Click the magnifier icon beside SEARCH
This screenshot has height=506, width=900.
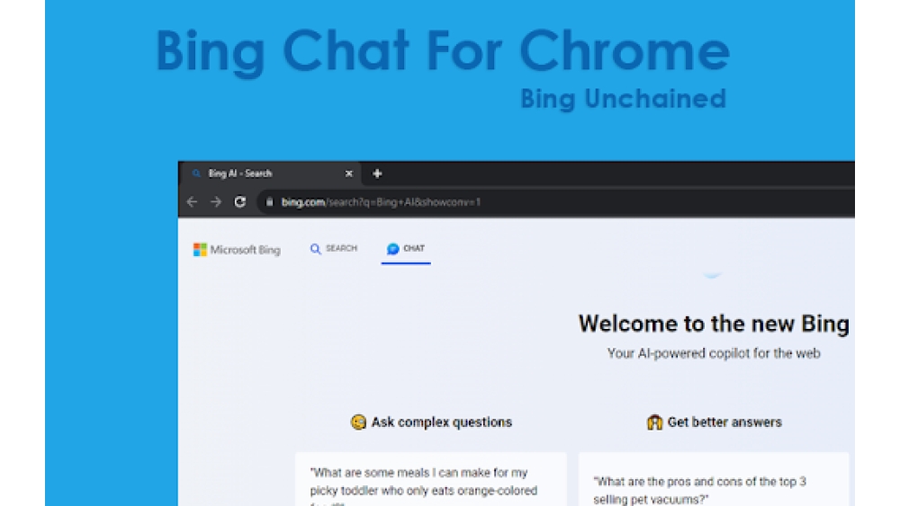315,249
